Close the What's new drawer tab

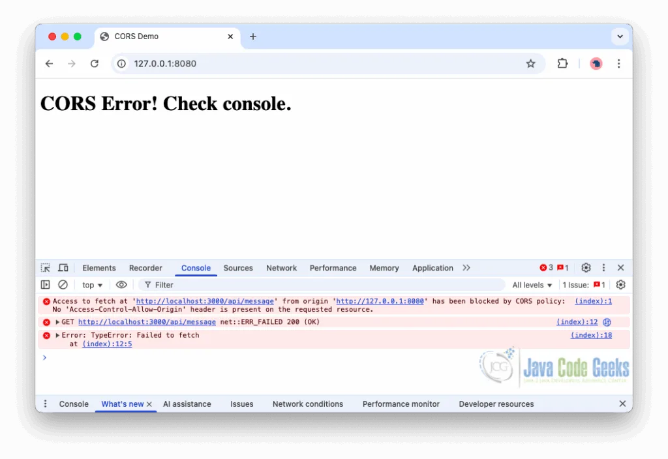point(149,404)
